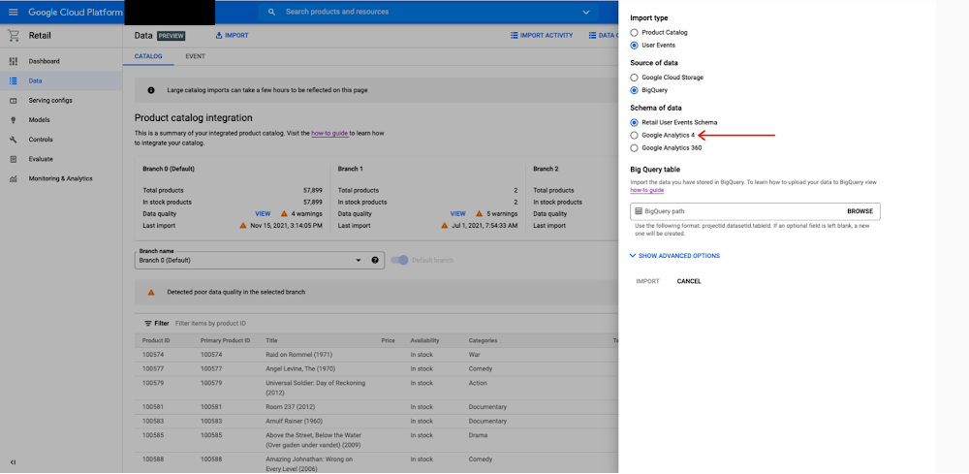Click product ID 100583 cell

point(153,421)
